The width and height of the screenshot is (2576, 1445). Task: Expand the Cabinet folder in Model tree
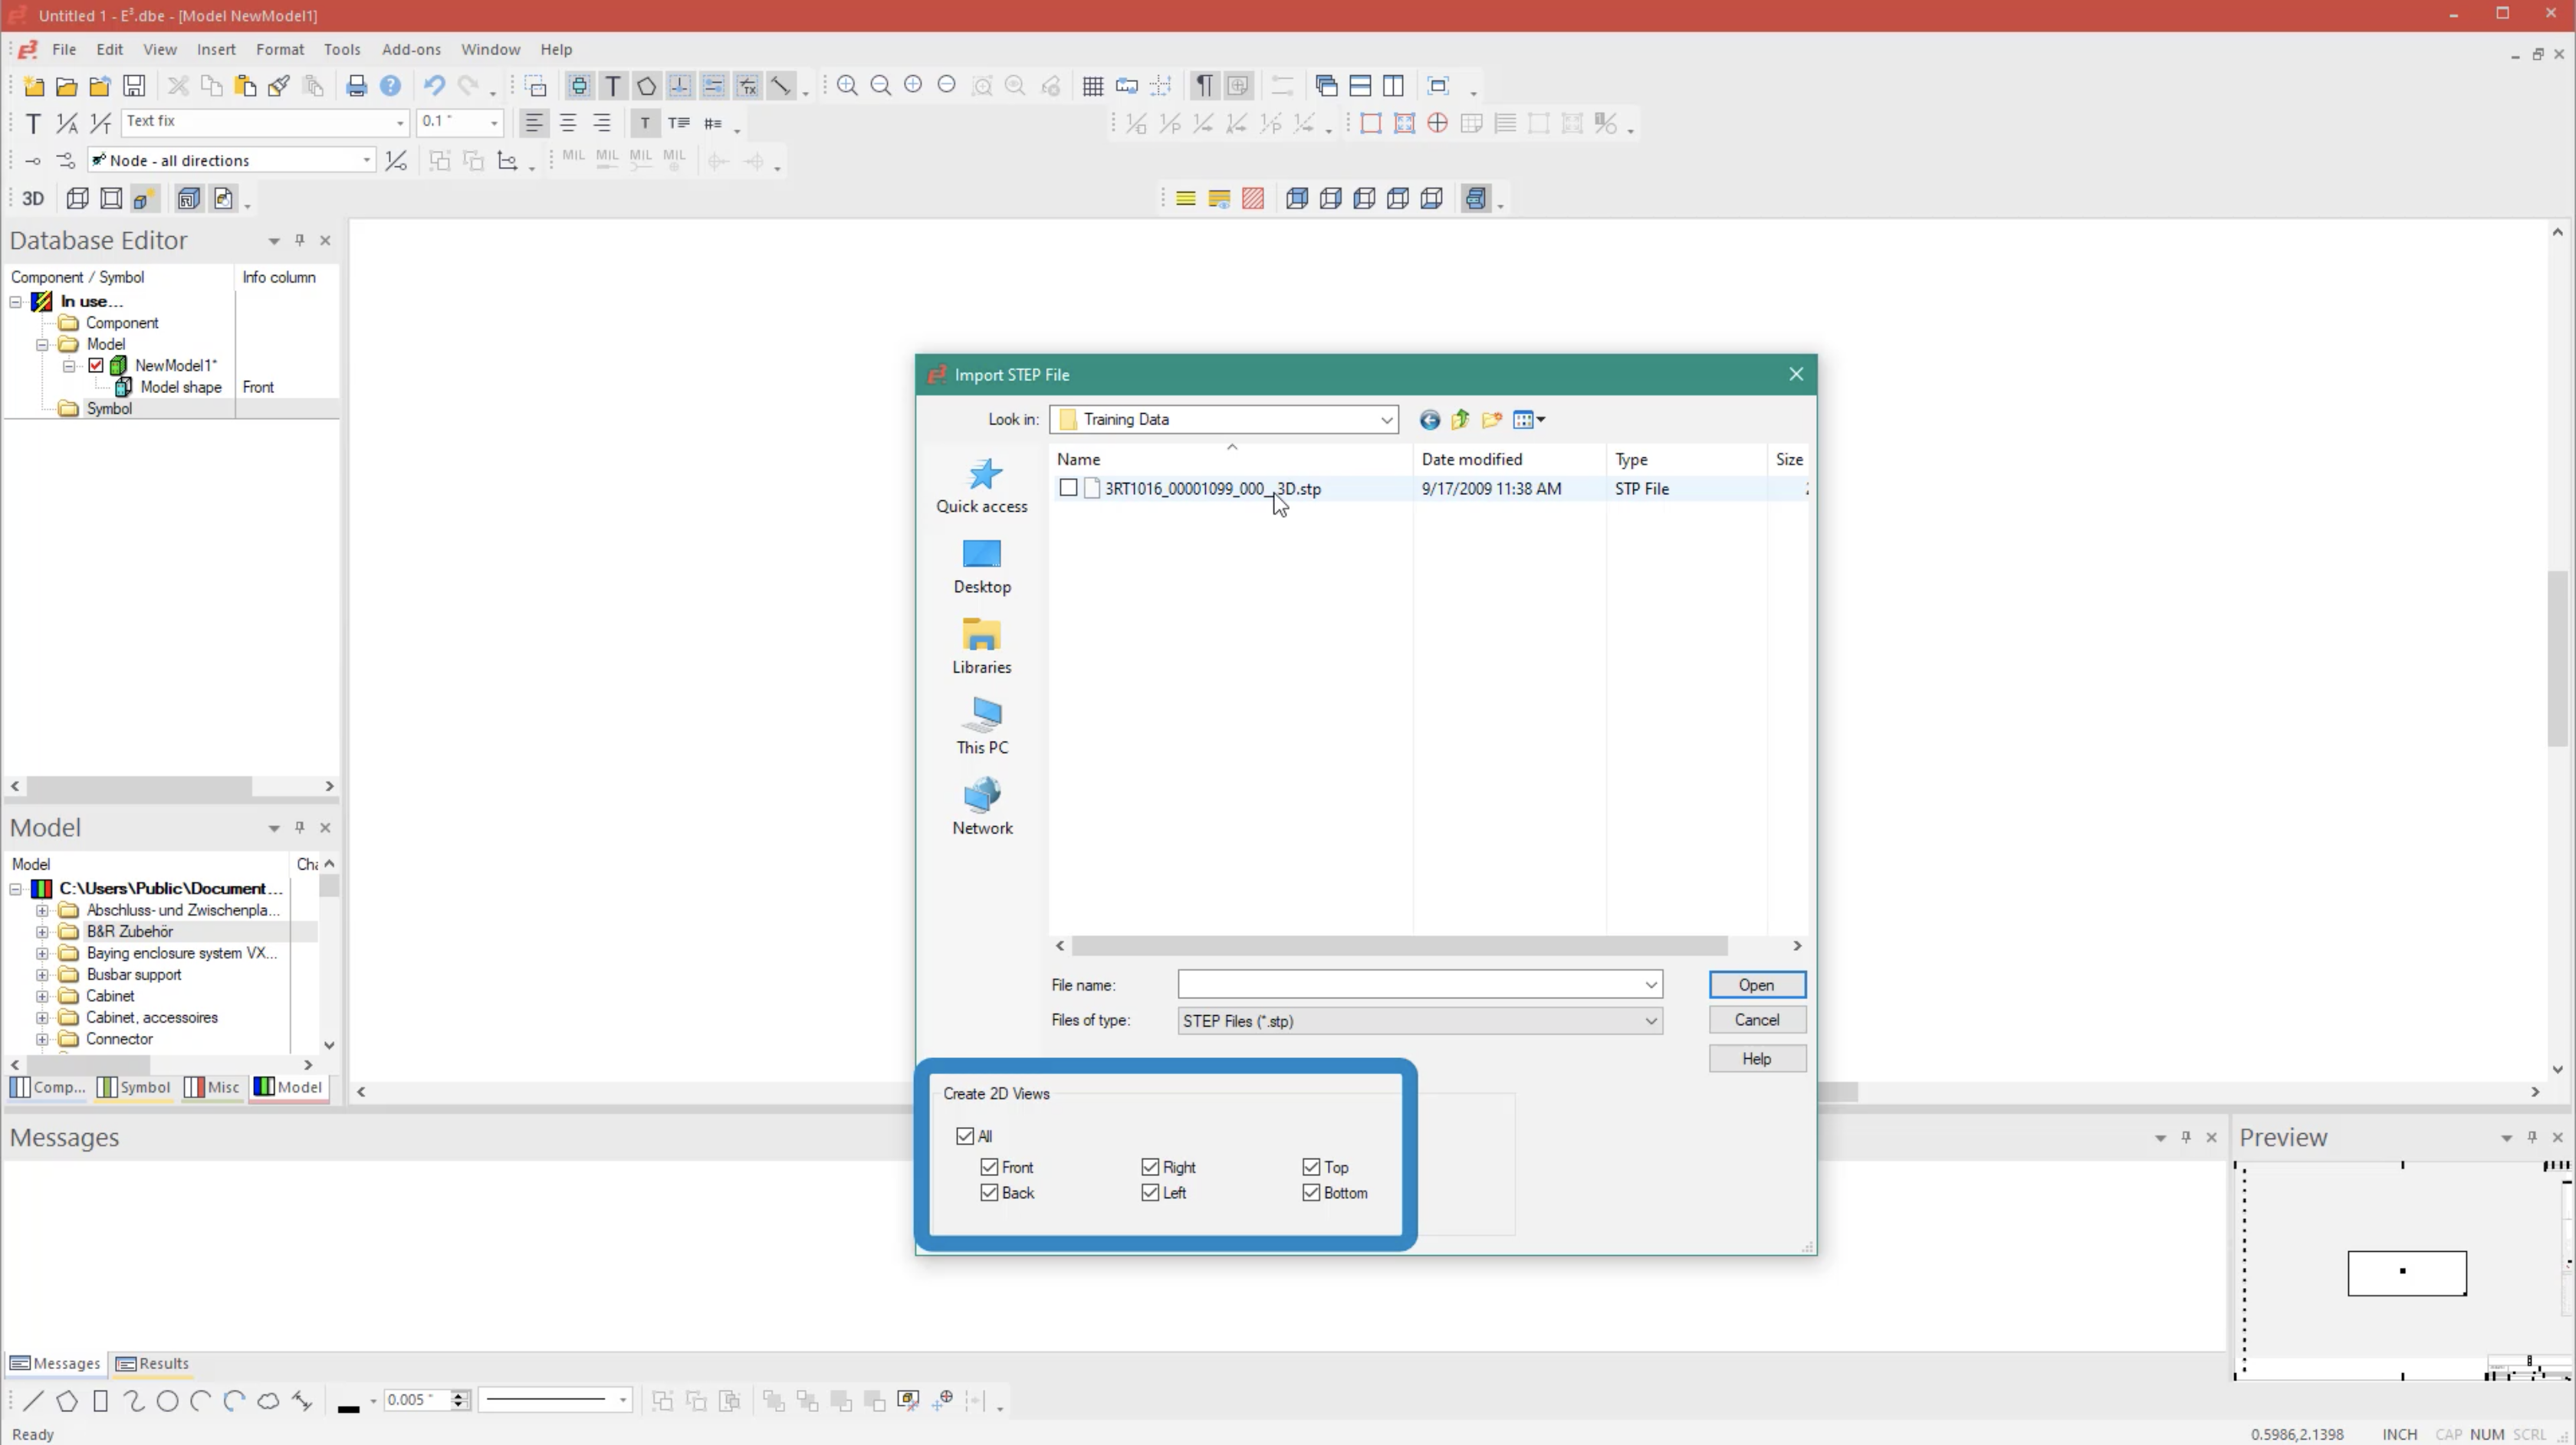coord(42,996)
